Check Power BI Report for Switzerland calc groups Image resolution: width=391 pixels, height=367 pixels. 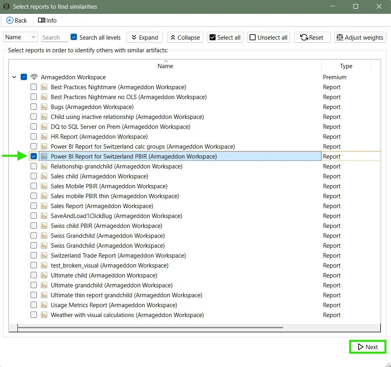pos(34,146)
